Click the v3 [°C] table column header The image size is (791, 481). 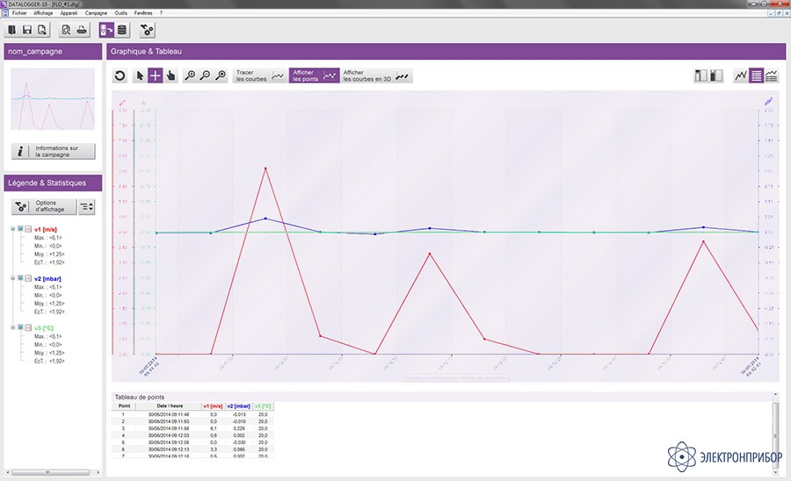click(263, 406)
